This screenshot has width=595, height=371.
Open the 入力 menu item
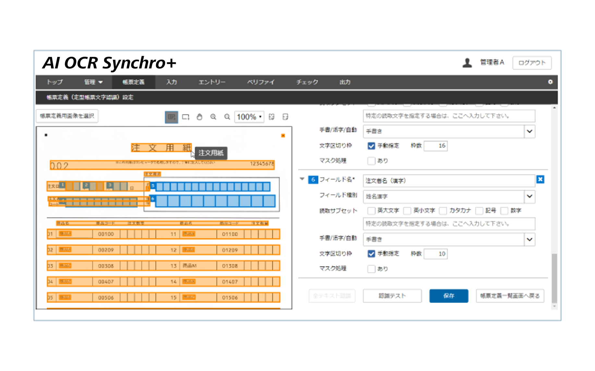(171, 82)
